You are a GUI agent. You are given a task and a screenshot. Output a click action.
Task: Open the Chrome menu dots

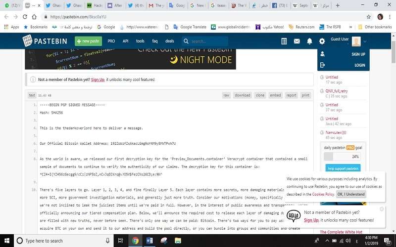(390, 17)
